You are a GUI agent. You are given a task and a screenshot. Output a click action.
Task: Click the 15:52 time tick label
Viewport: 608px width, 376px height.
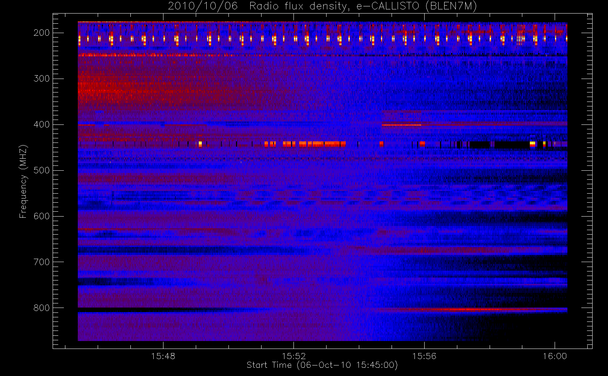294,356
